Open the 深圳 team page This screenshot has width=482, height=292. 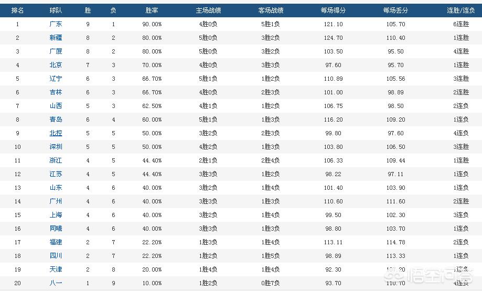[x=56, y=147]
